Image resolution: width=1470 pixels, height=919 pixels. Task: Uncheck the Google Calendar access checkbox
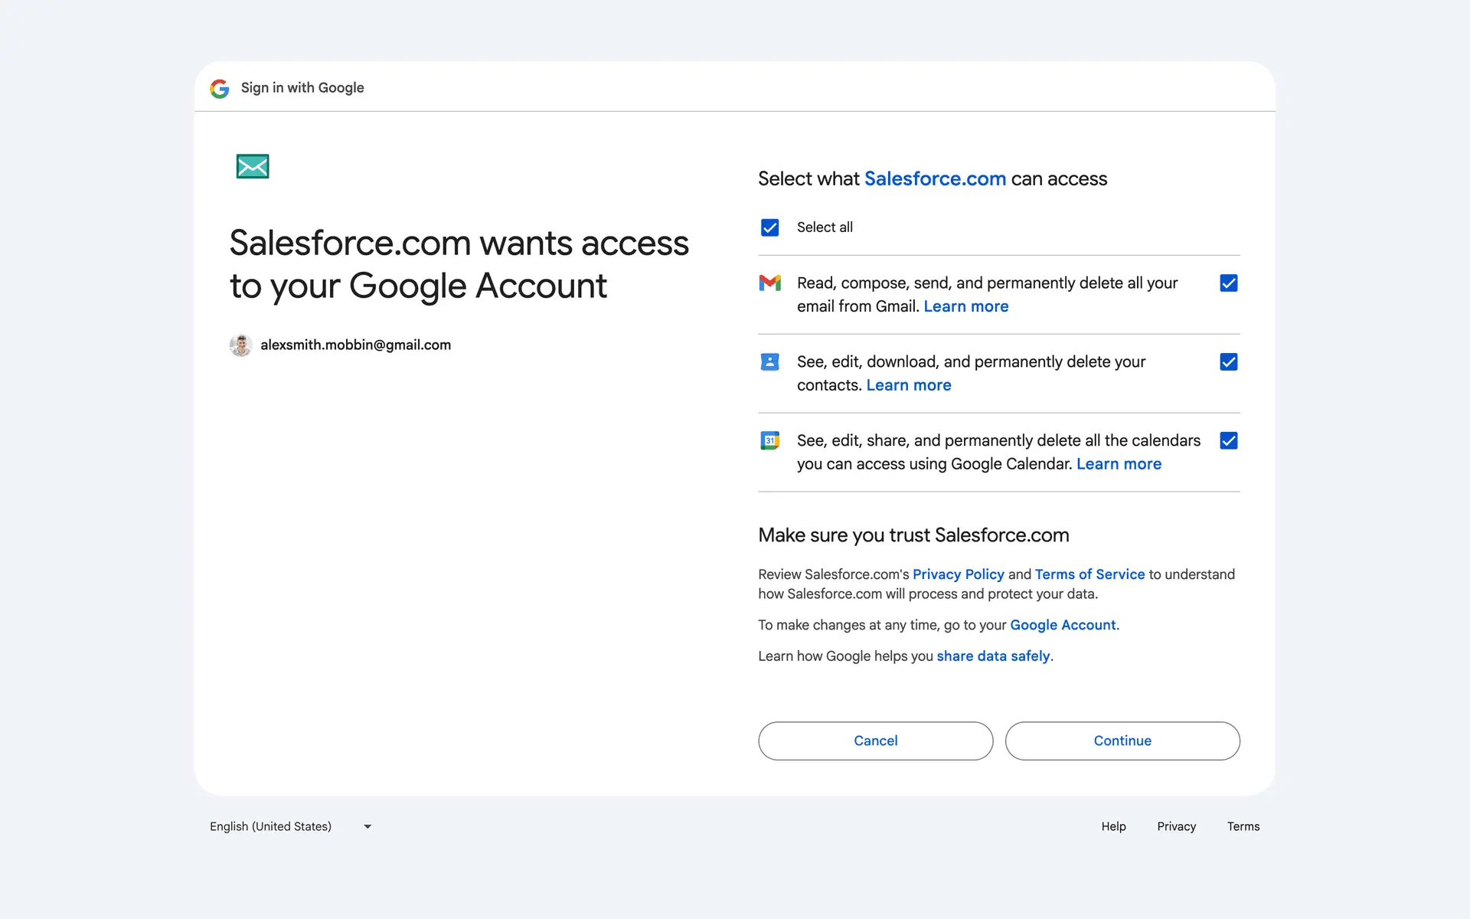tap(1228, 440)
